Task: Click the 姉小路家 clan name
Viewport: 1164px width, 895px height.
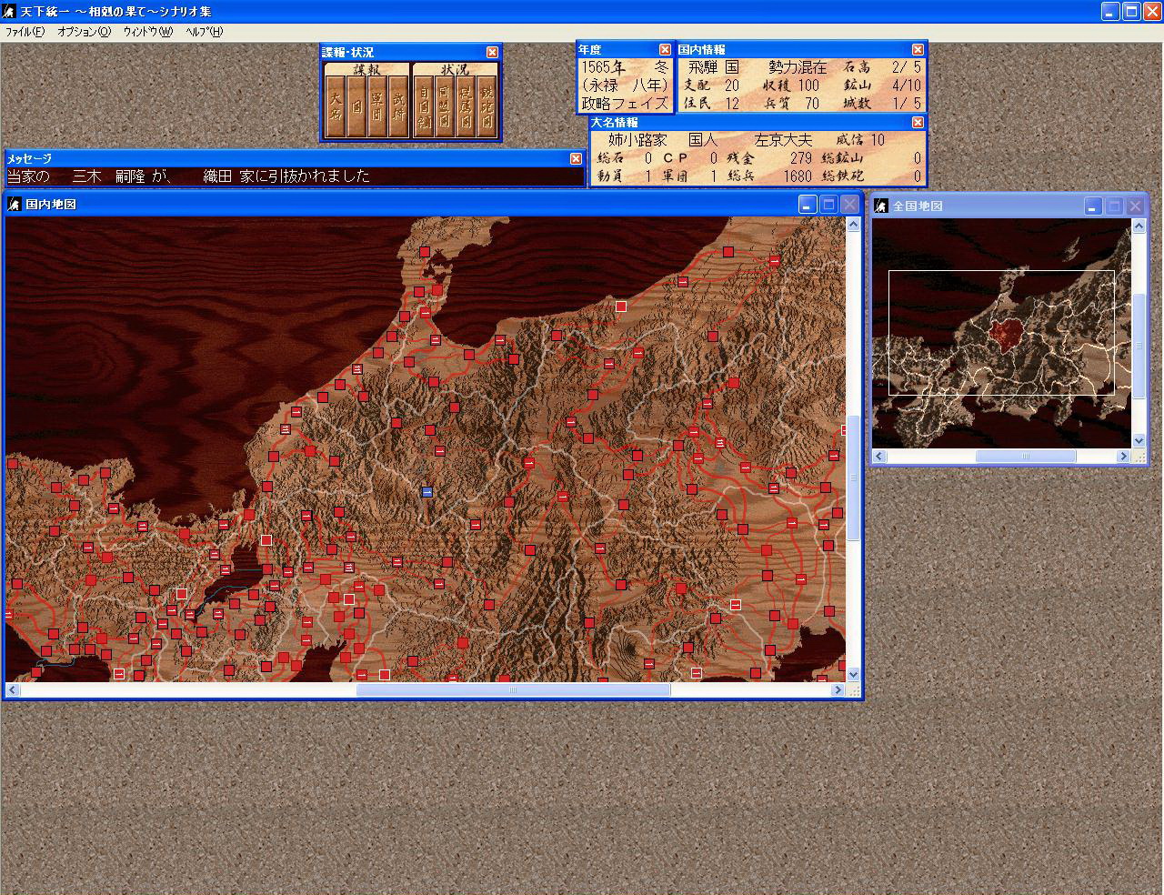Action: pos(637,140)
